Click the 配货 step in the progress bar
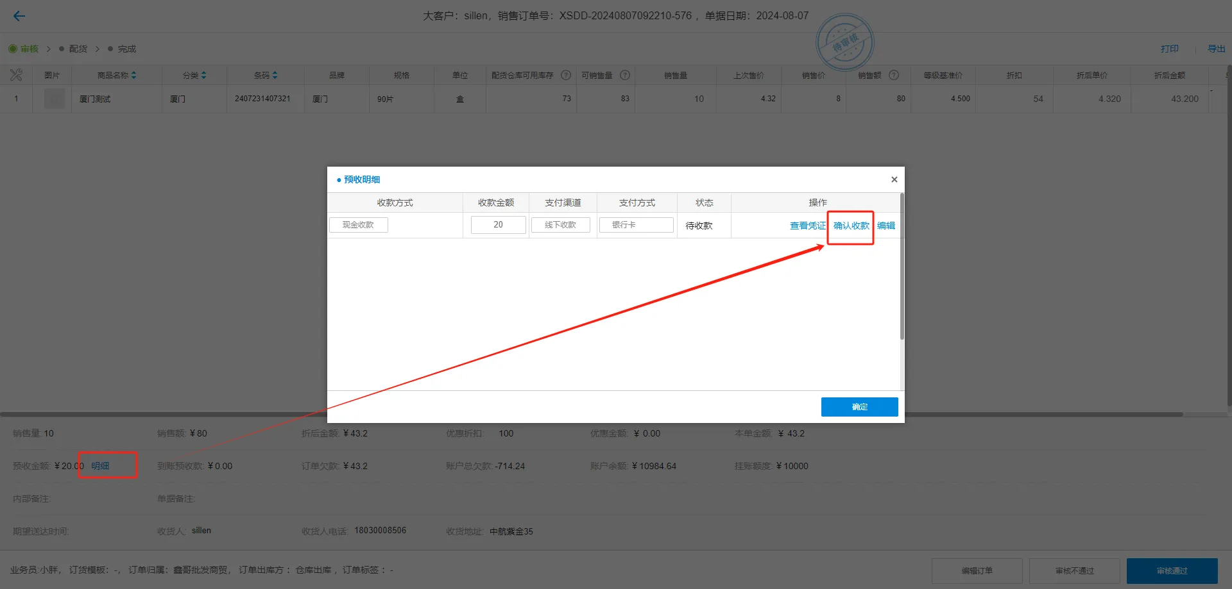The width and height of the screenshot is (1232, 589). [78, 49]
